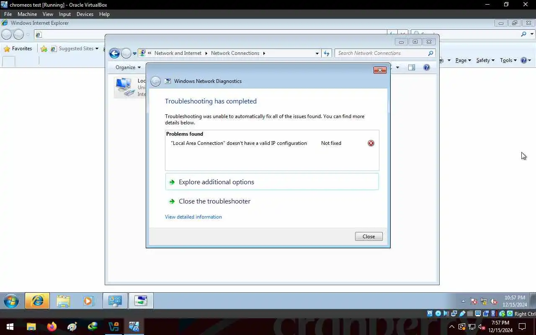The height and width of the screenshot is (335, 536).
Task: Open Internet Explorer Page menu
Action: (463, 60)
